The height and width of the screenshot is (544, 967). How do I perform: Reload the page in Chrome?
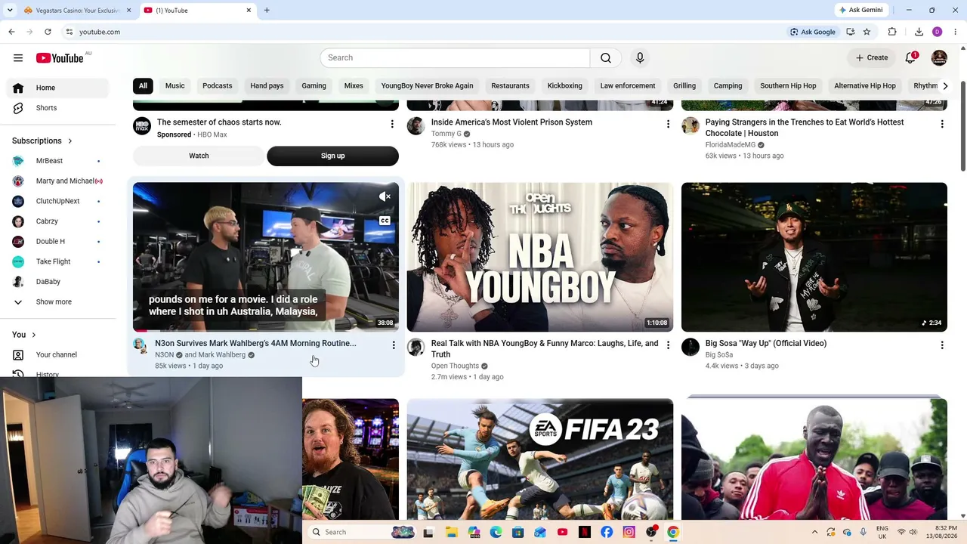48,32
